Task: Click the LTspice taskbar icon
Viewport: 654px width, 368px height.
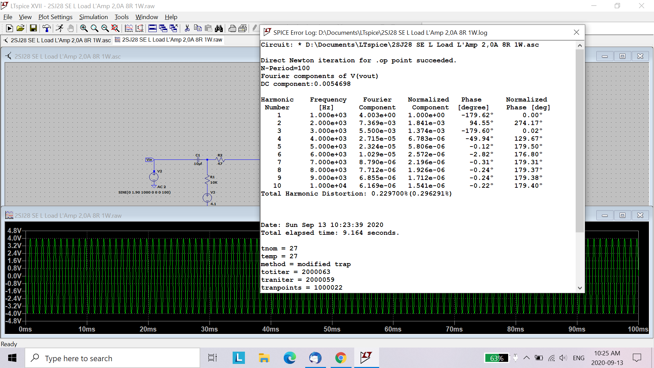Action: [366, 358]
